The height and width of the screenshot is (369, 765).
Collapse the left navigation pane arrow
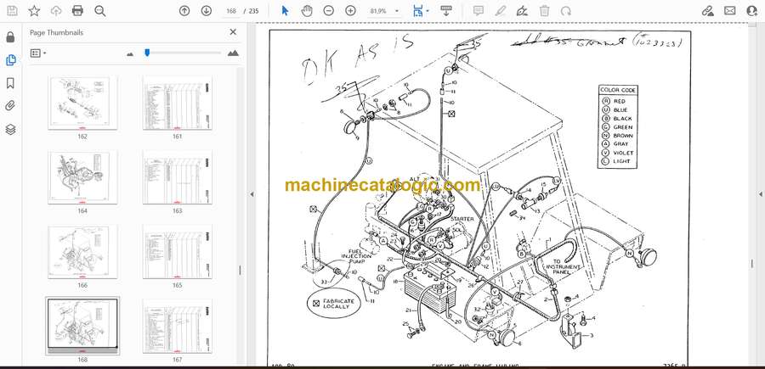tap(252, 194)
